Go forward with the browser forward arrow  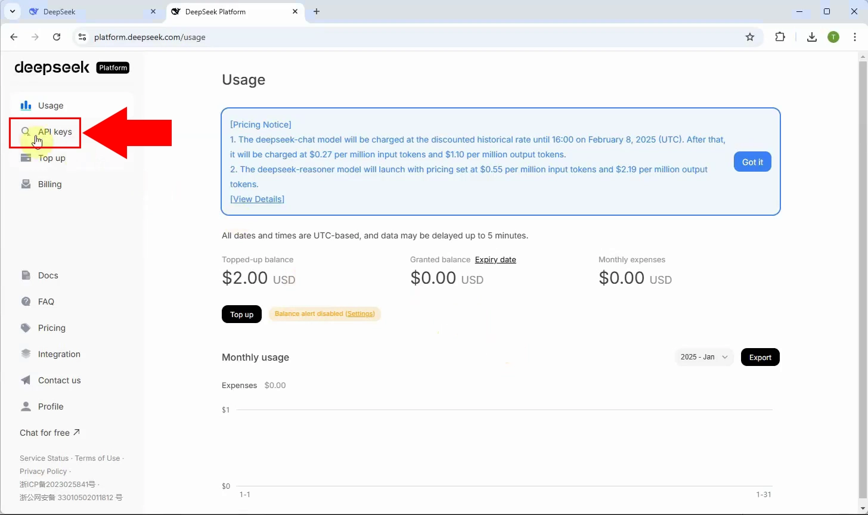coord(35,37)
